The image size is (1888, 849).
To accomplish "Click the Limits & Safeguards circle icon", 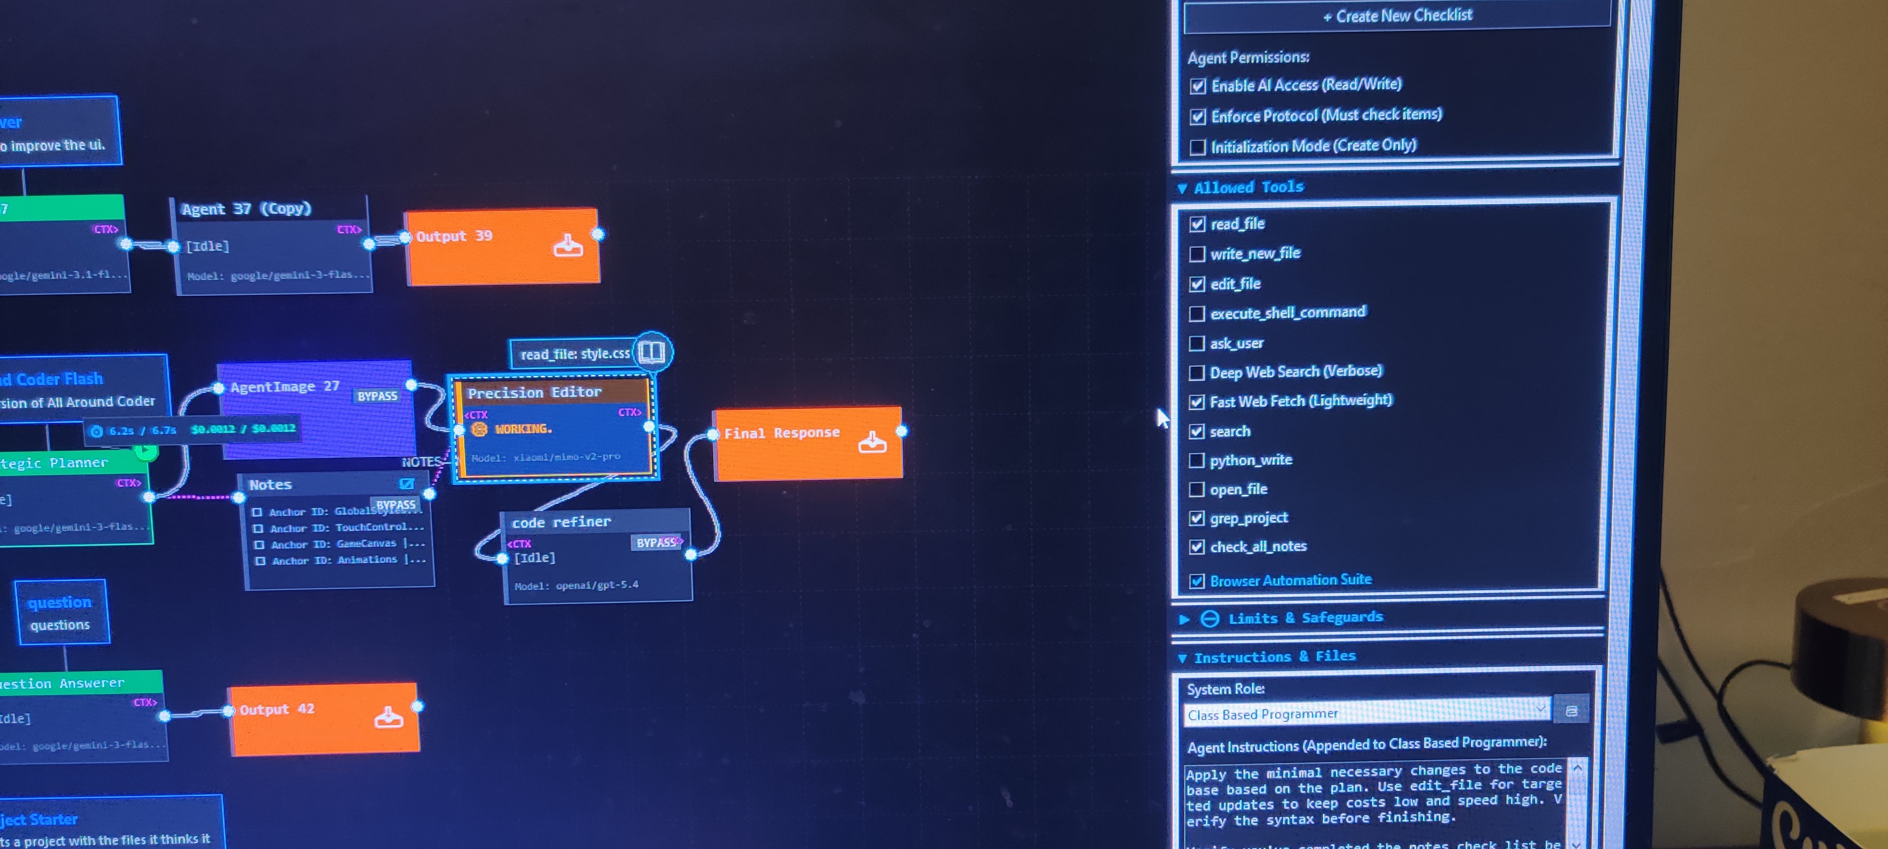I will pyautogui.click(x=1210, y=619).
